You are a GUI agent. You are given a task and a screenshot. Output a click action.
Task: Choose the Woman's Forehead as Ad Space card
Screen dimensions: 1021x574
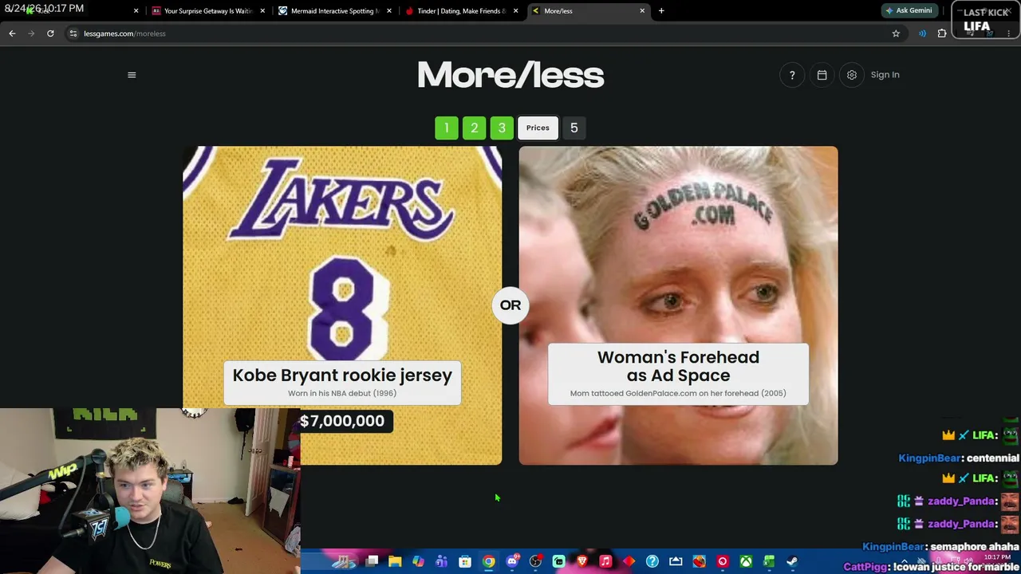[x=678, y=305]
